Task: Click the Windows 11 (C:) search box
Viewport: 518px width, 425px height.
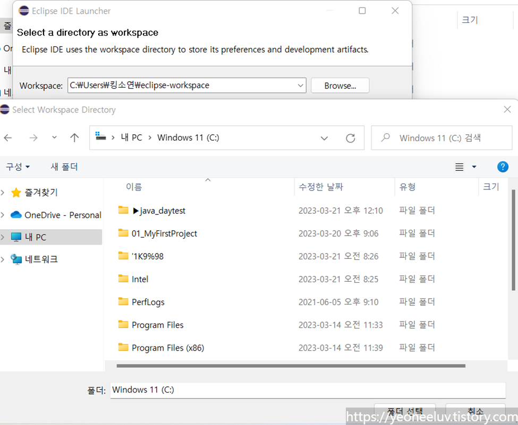Action: pyautogui.click(x=441, y=138)
